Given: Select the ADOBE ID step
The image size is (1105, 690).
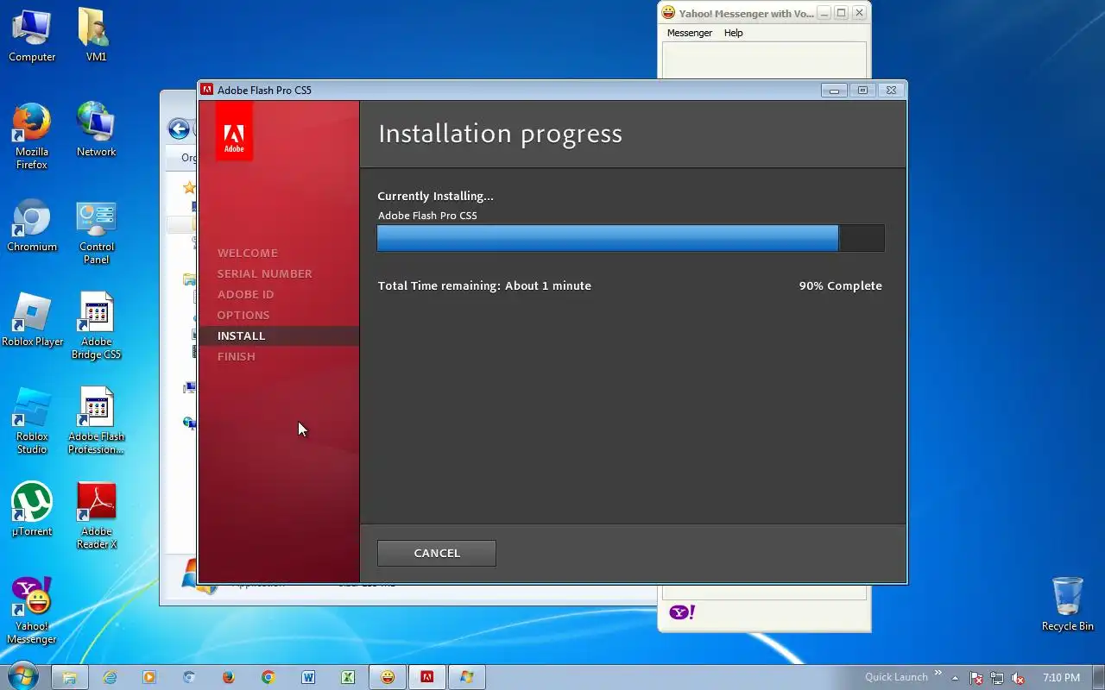Looking at the screenshot, I should click(246, 294).
